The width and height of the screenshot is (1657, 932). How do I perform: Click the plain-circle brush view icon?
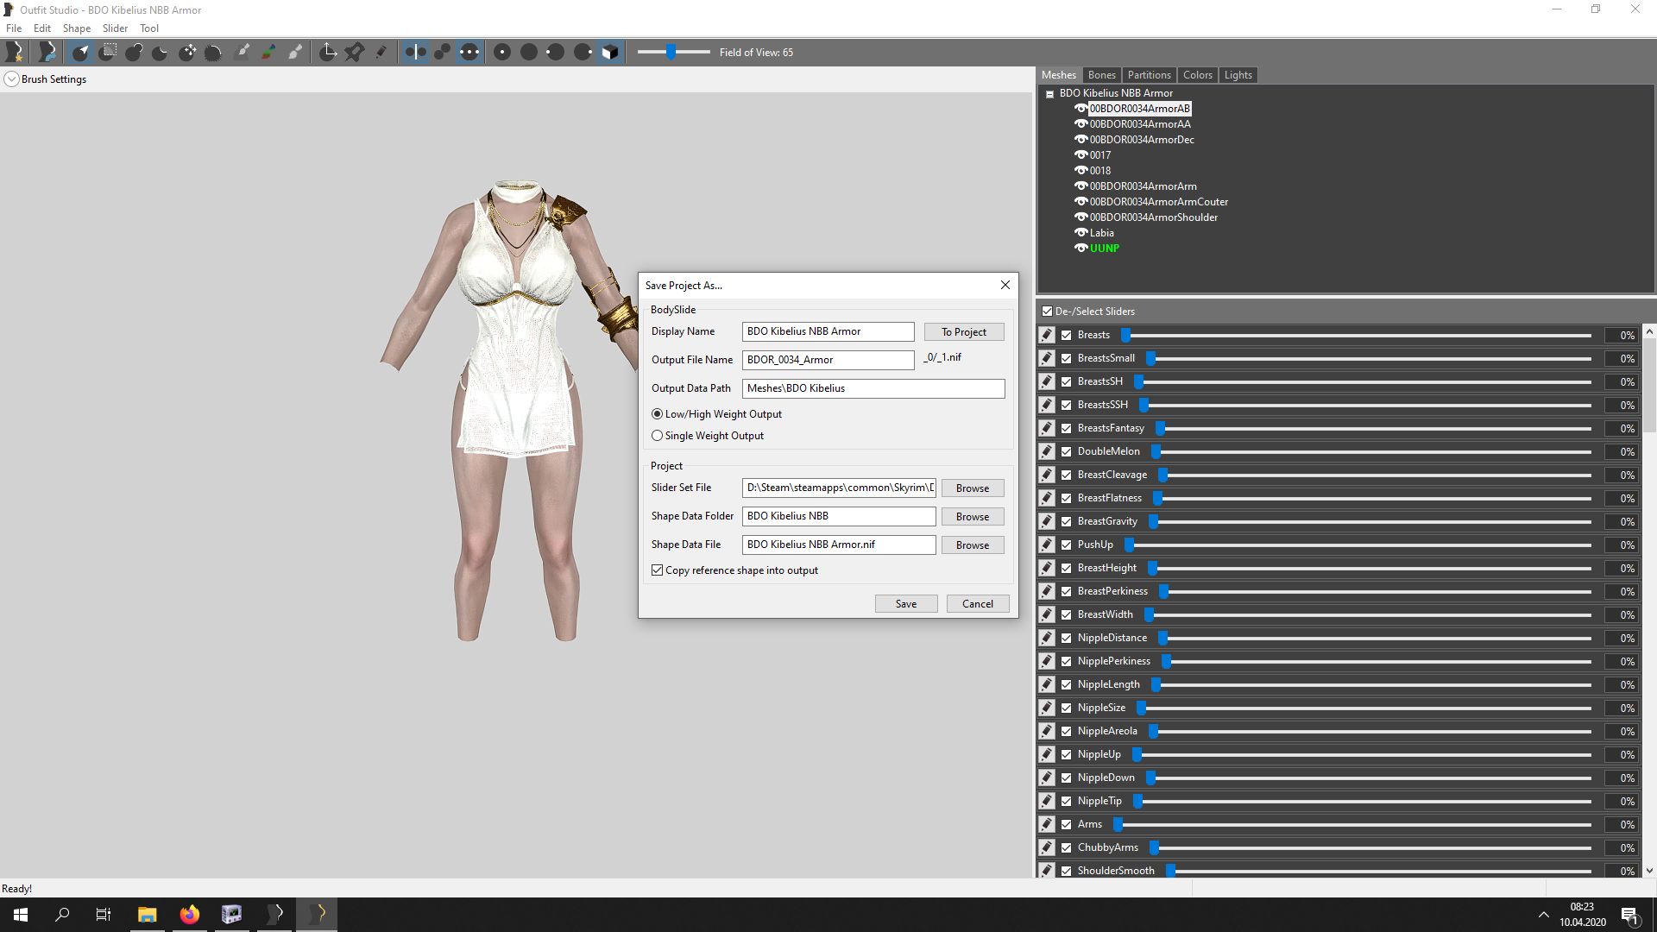click(x=529, y=52)
